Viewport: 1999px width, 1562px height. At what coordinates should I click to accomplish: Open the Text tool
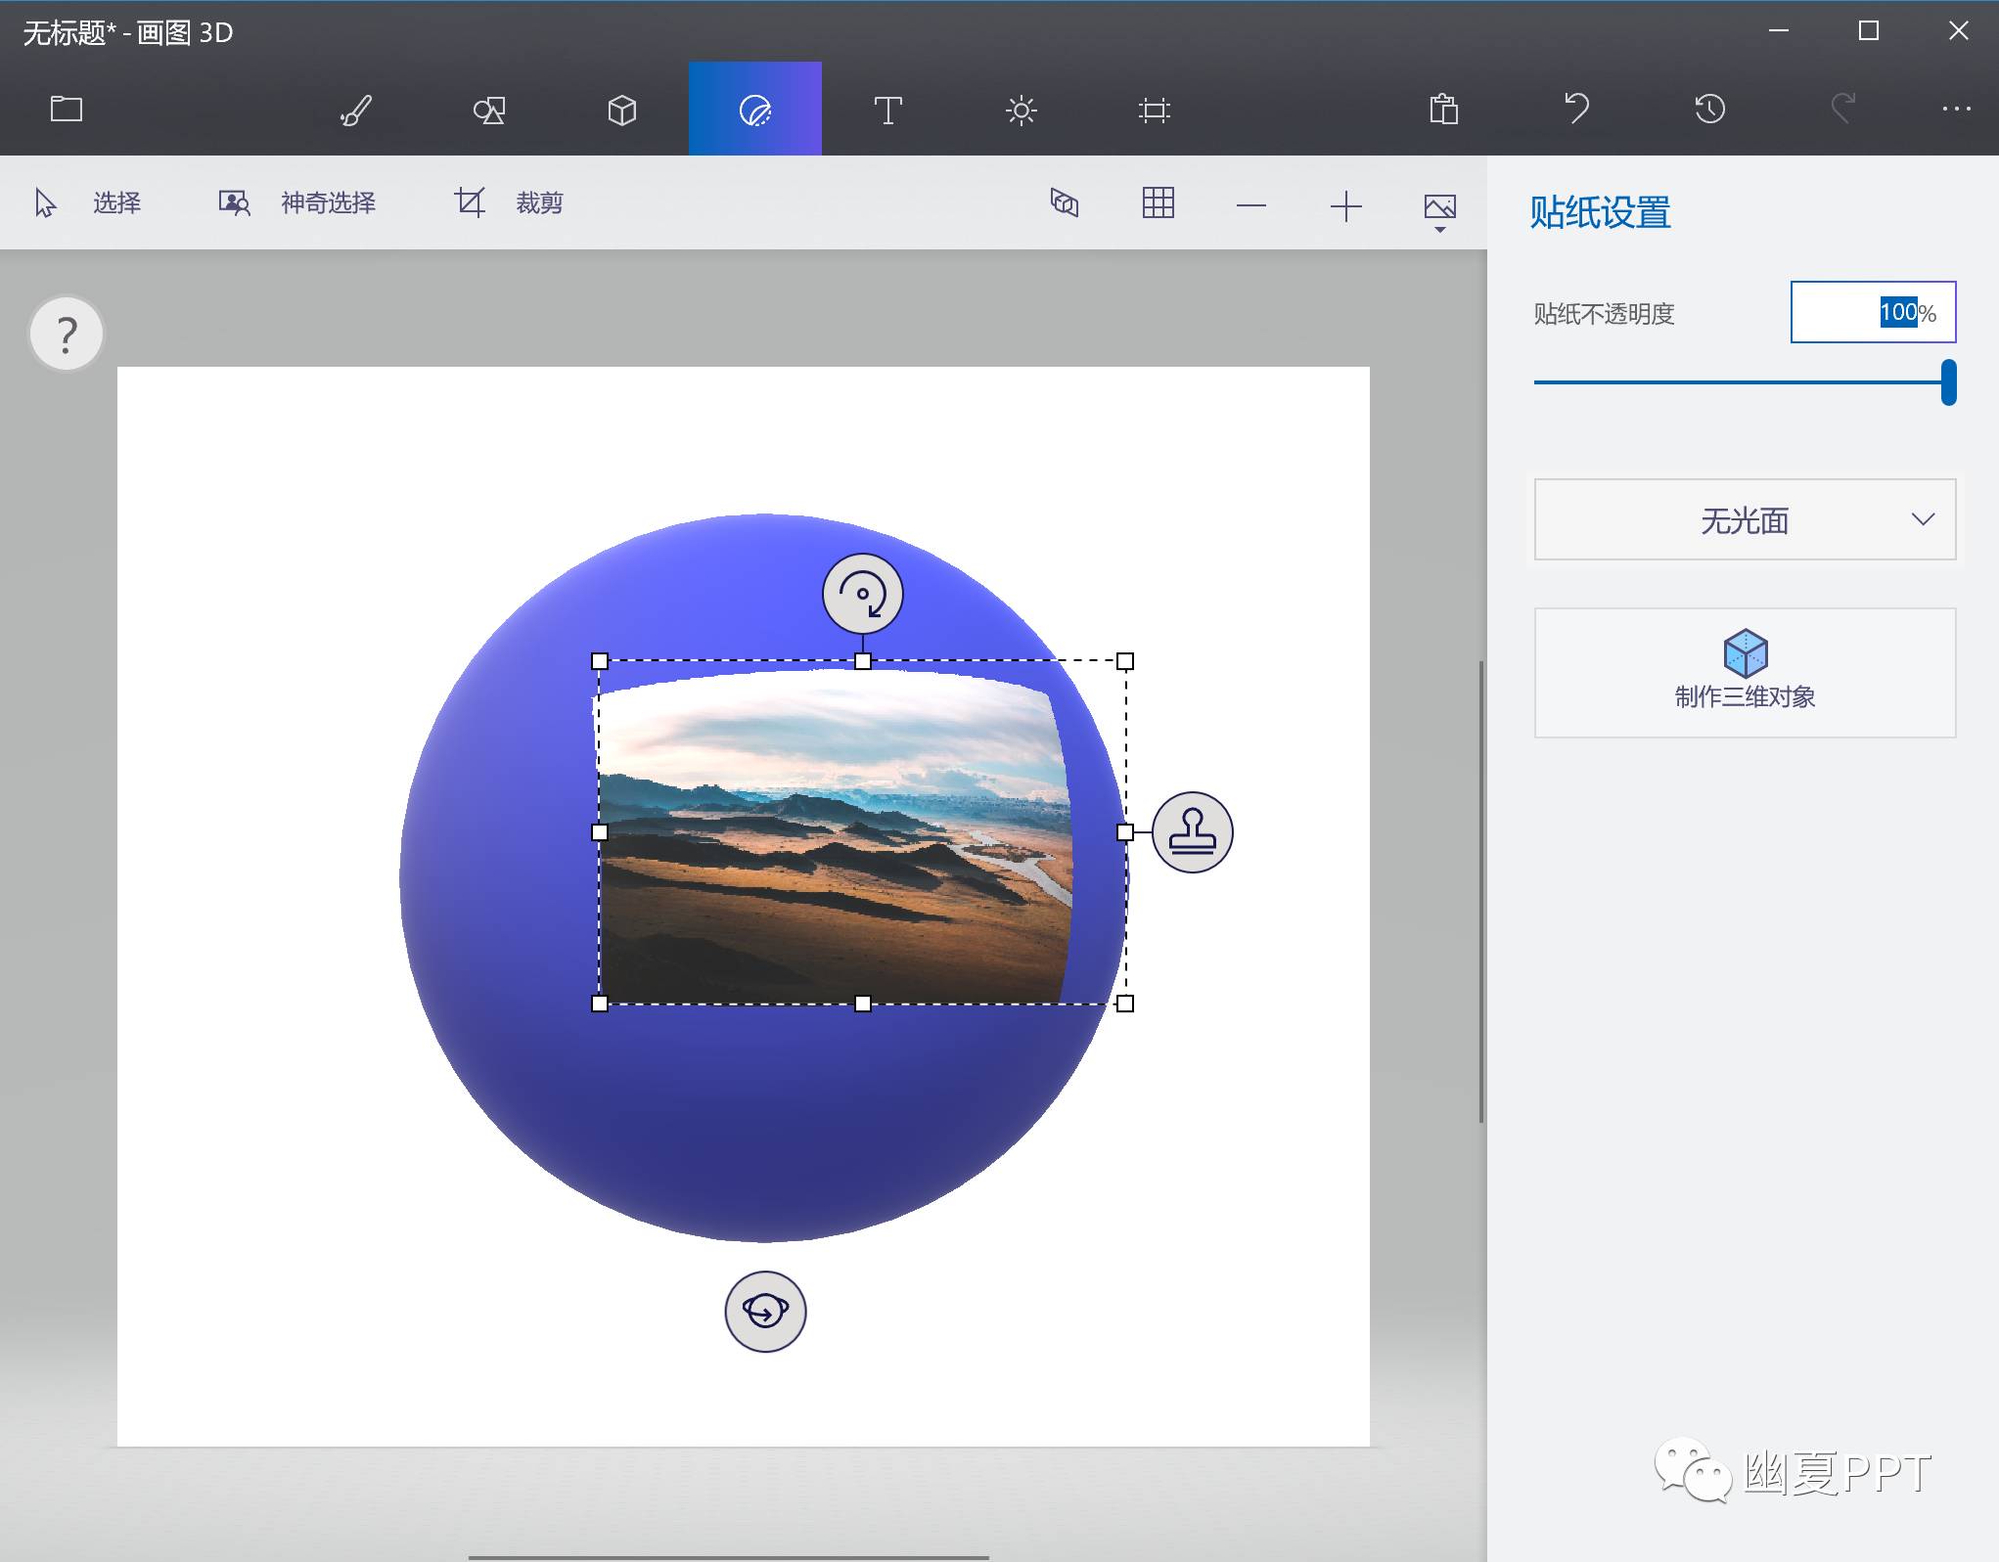pyautogui.click(x=887, y=110)
